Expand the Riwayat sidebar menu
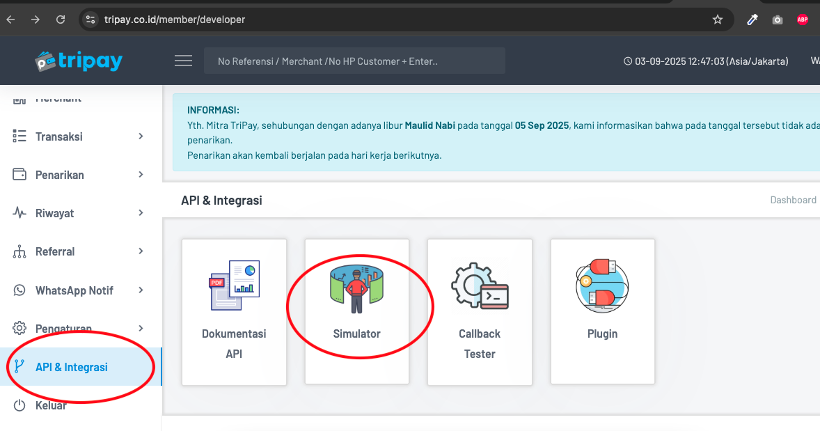 [55, 213]
